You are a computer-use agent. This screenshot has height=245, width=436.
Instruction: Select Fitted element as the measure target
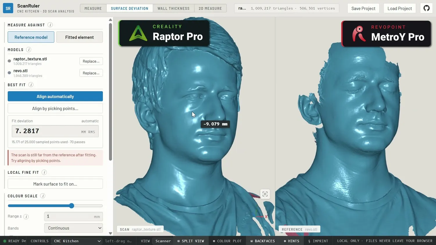pyautogui.click(x=79, y=37)
